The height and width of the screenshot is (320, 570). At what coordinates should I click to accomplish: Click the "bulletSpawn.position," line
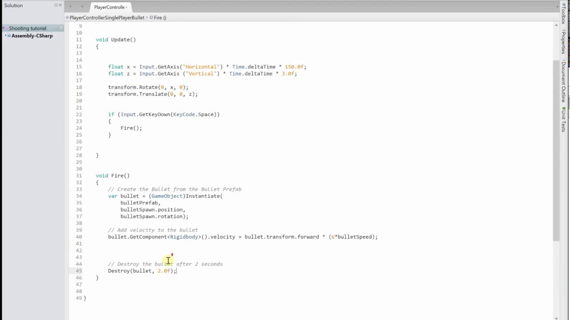pos(153,210)
